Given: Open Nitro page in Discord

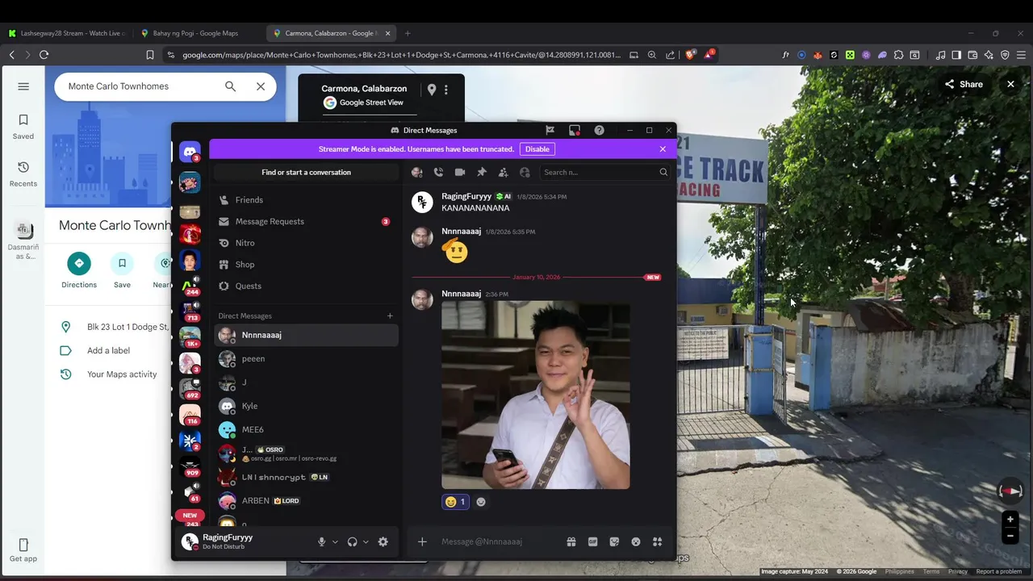Looking at the screenshot, I should 306,243.
